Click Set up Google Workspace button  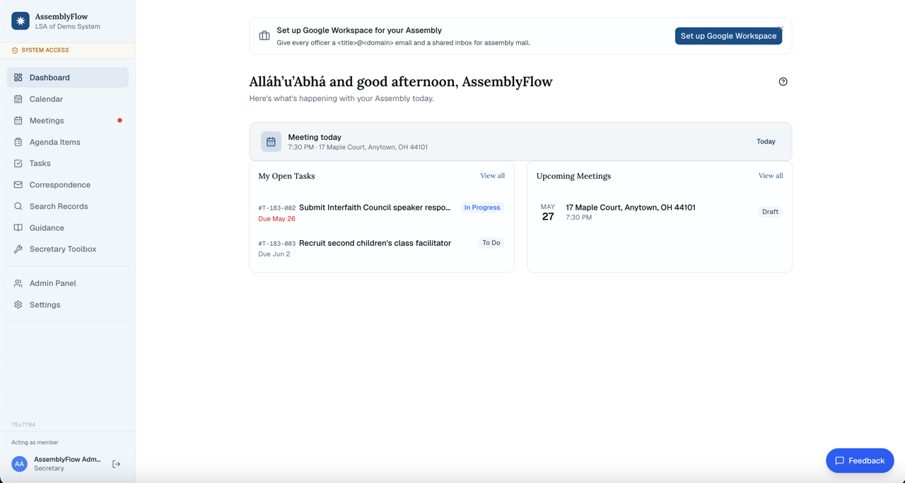pos(728,36)
